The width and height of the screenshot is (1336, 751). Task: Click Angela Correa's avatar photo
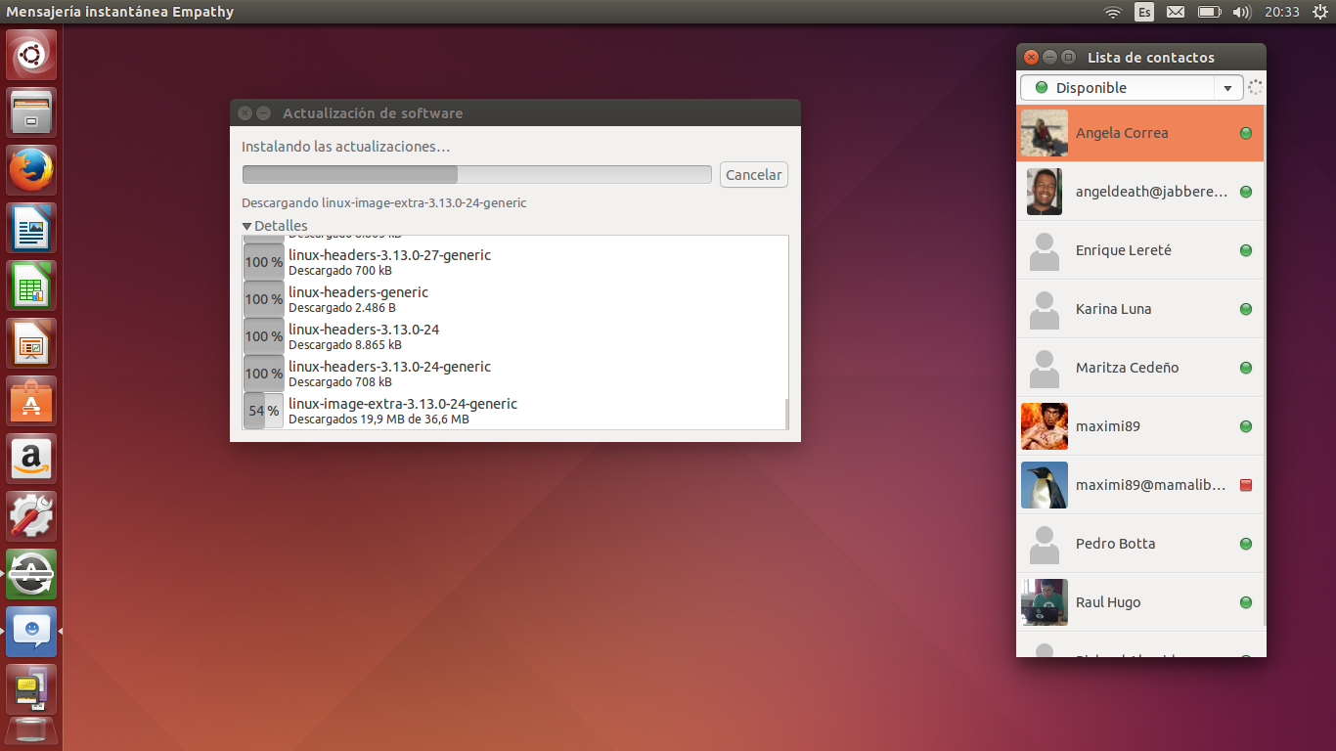[1045, 133]
